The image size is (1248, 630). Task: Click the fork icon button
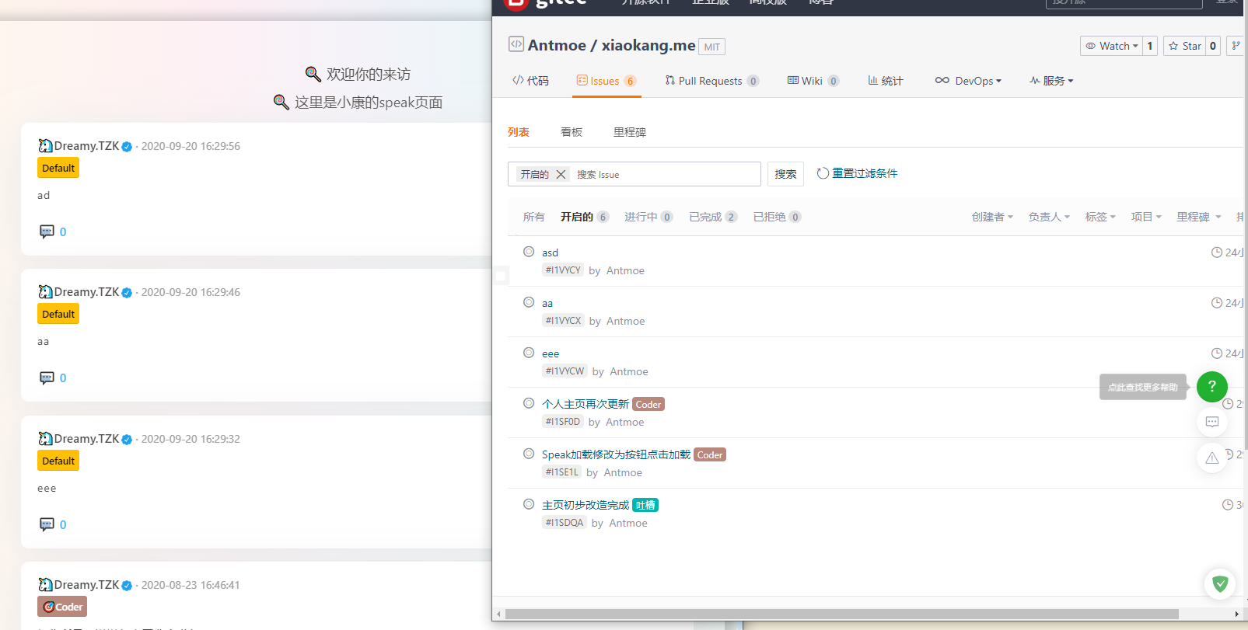click(1236, 46)
